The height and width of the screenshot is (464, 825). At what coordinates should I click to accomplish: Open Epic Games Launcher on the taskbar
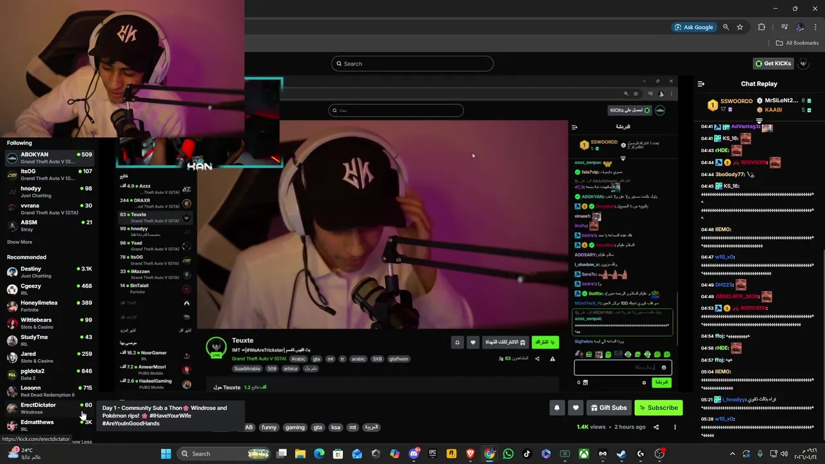[432, 454]
